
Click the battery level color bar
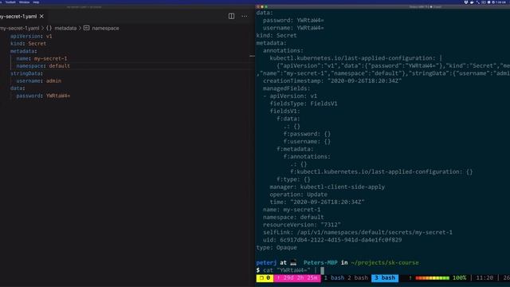(x=432, y=278)
